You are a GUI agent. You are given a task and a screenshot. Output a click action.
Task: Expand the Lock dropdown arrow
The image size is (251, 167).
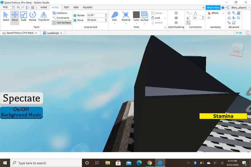[165, 18]
